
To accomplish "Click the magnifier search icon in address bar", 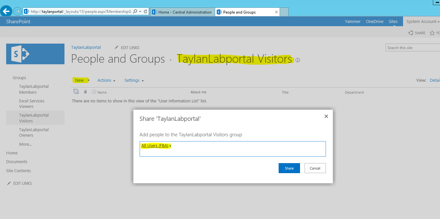I will (x=135, y=12).
